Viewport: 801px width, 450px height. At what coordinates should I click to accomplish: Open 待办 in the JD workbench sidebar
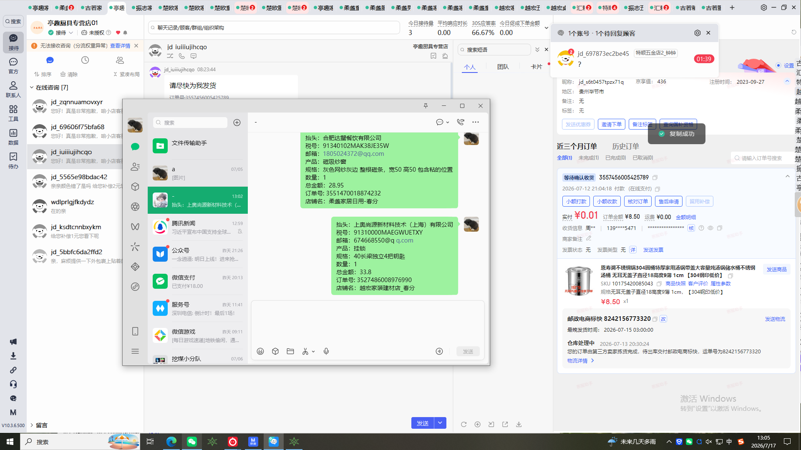coord(13,161)
